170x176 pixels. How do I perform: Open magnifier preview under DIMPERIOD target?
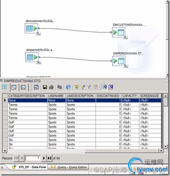click(126, 66)
